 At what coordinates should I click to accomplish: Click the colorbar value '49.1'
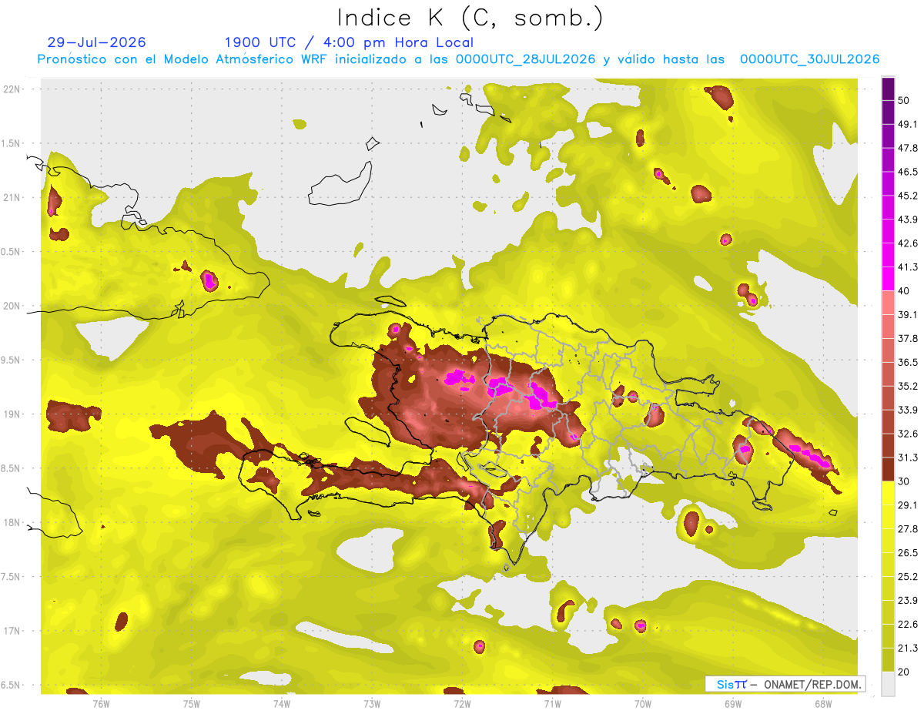pyautogui.click(x=907, y=124)
